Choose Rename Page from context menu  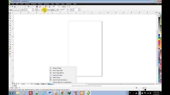click(x=63, y=68)
